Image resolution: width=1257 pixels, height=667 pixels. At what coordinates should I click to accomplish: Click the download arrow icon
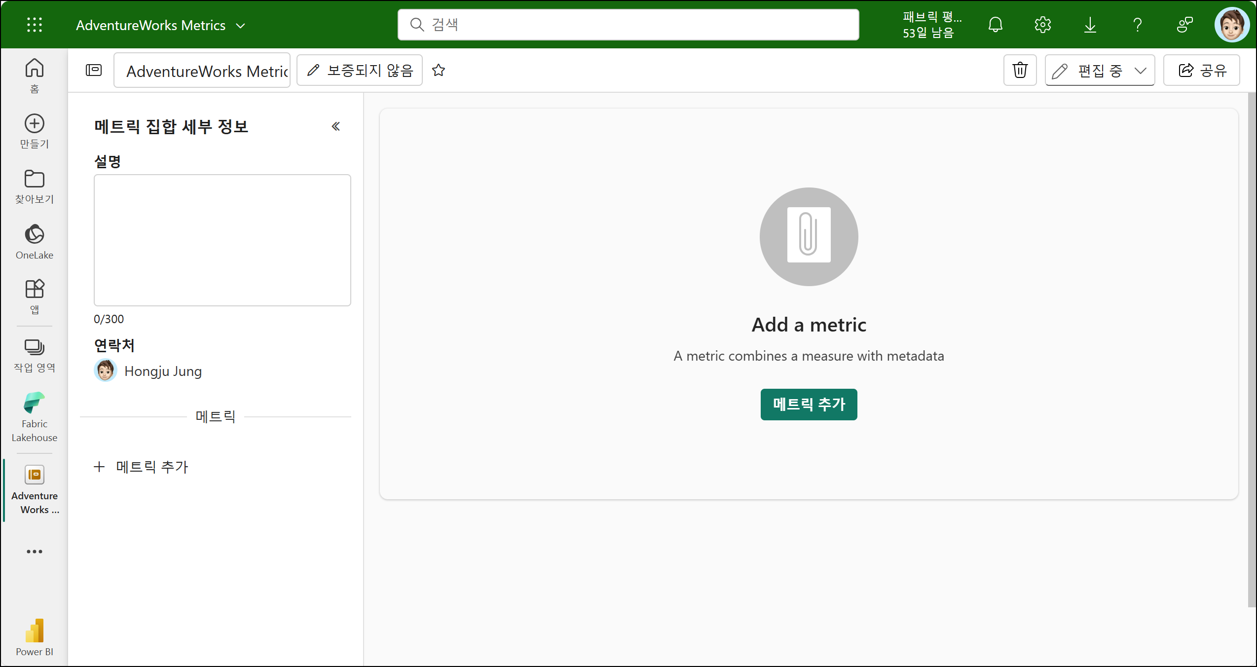pos(1090,25)
